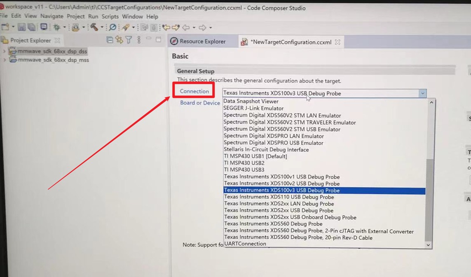Open the Run menu
Image resolution: width=471 pixels, height=277 pixels.
(93, 16)
